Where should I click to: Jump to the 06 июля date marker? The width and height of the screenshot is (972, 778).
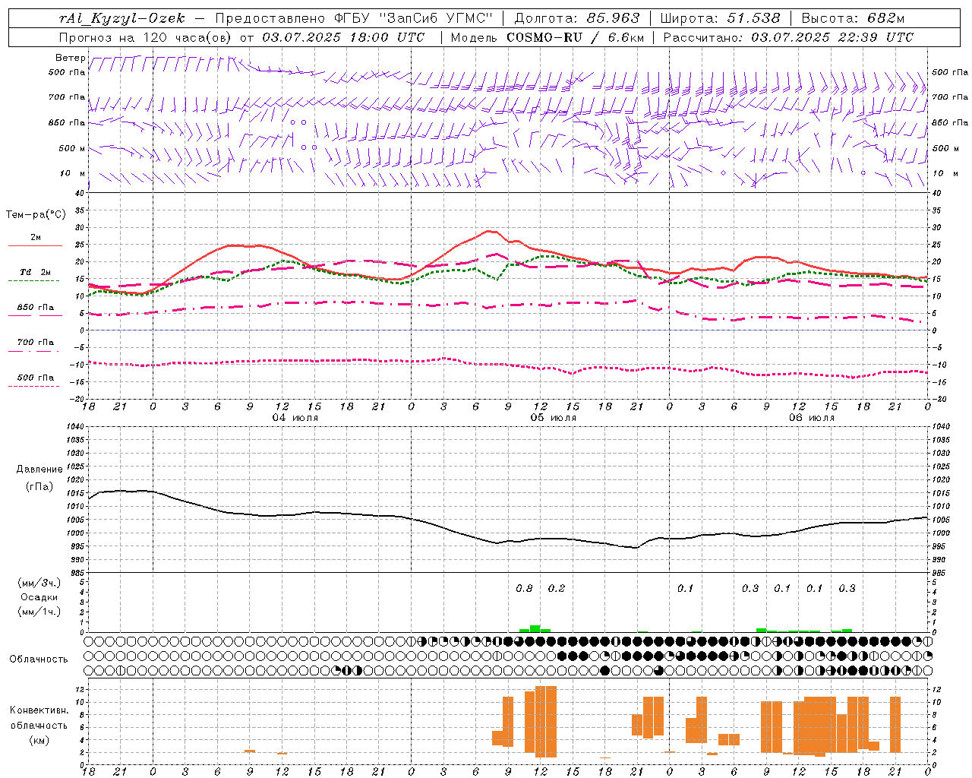(x=811, y=418)
